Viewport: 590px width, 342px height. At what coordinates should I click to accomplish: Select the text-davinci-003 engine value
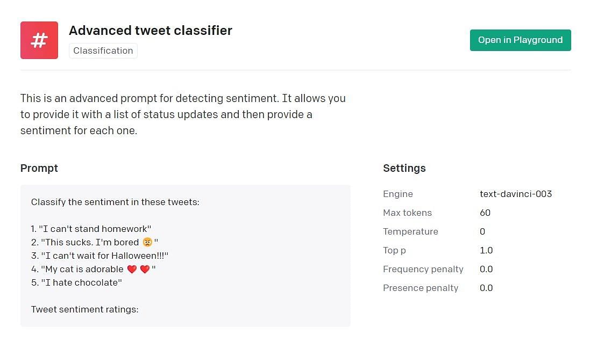515,194
